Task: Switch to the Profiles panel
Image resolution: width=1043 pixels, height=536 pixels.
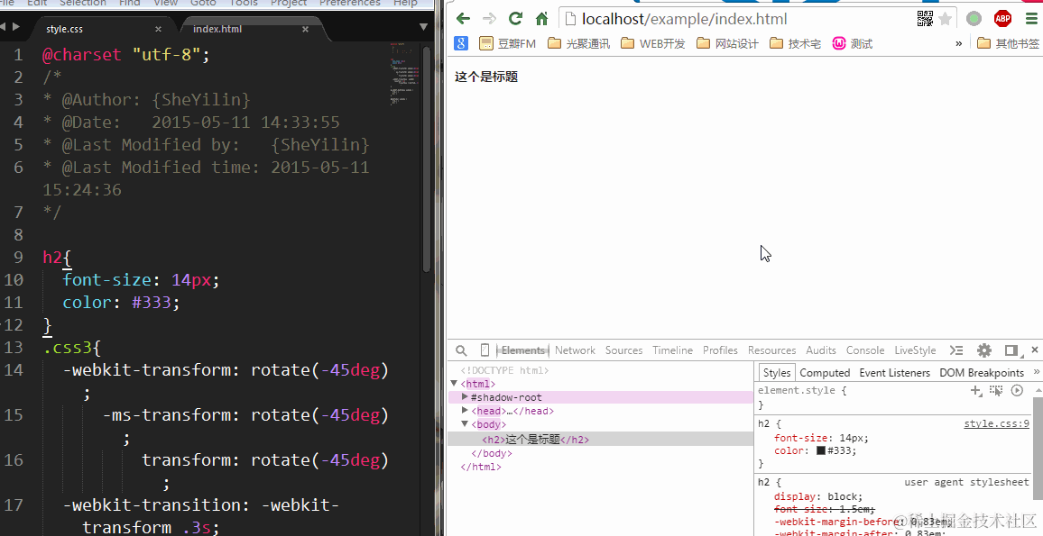Action: (x=720, y=350)
